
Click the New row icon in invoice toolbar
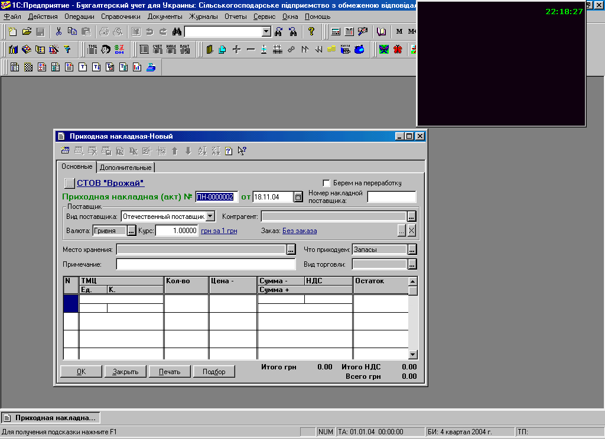[x=65, y=150]
